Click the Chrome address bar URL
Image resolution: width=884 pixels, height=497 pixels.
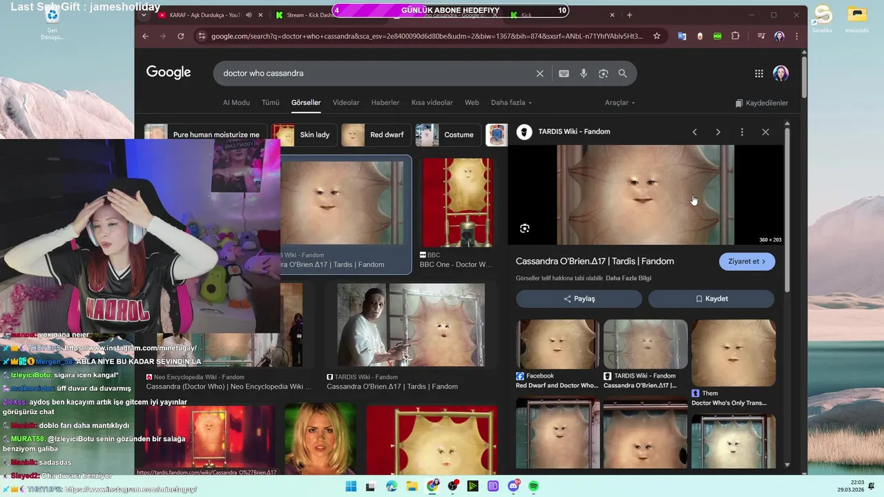pos(427,36)
